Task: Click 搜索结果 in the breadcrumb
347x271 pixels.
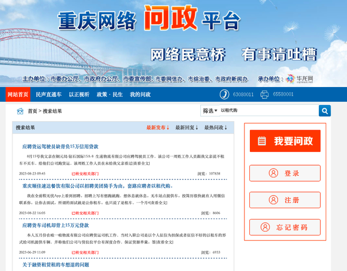Action: (52, 111)
